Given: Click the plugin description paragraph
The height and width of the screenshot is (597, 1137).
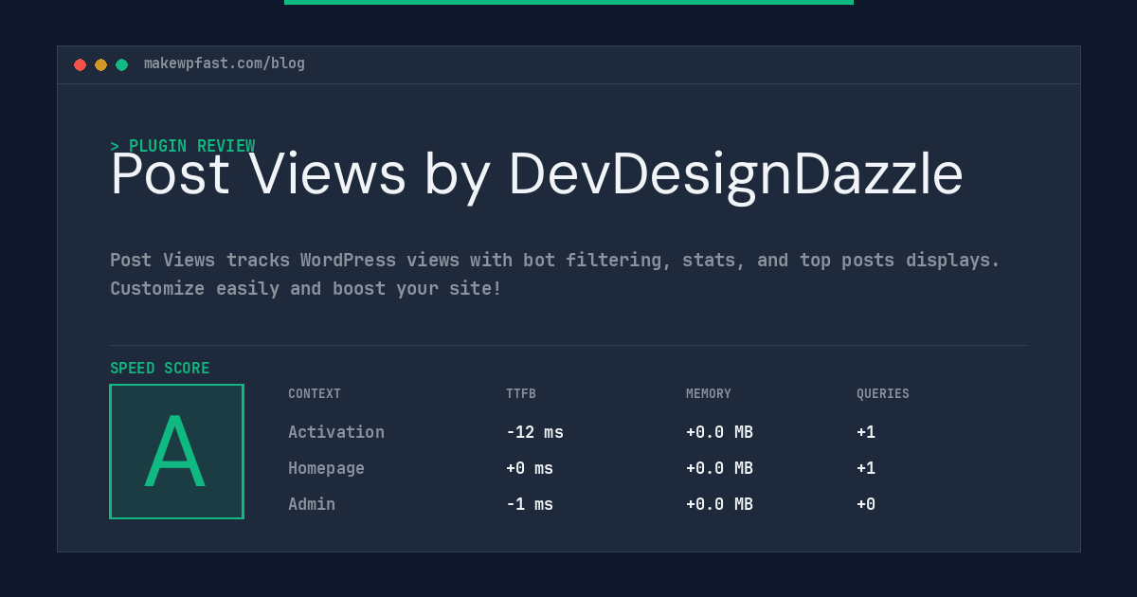Looking at the screenshot, I should point(555,274).
